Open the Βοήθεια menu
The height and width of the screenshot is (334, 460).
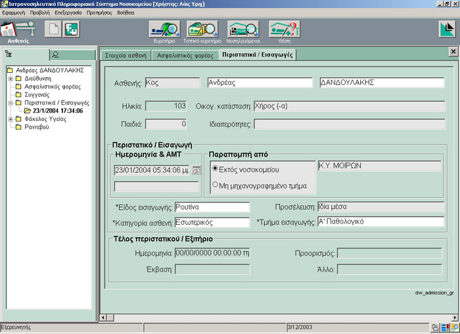click(126, 12)
